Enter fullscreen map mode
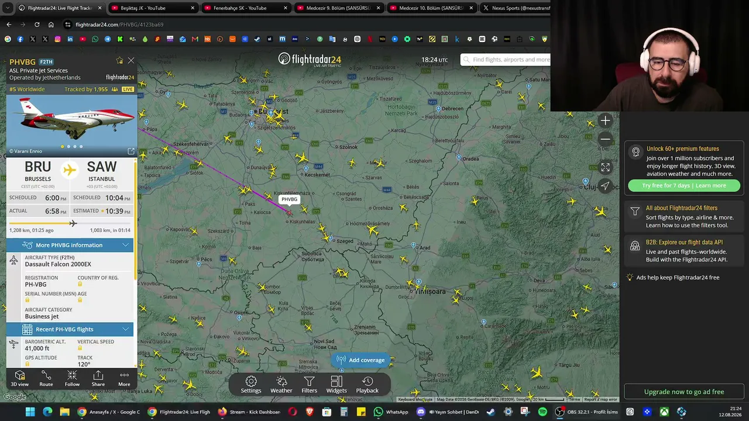 click(605, 167)
